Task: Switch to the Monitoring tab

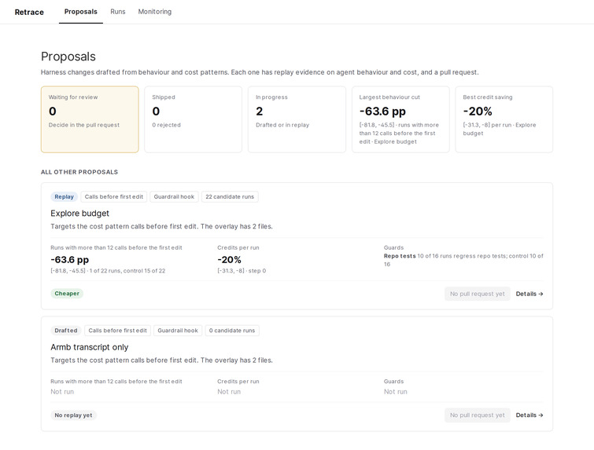Action: 154,12
